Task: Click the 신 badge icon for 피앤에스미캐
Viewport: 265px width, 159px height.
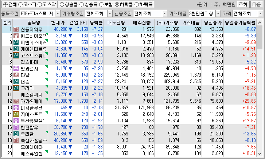Action: tap(16, 42)
